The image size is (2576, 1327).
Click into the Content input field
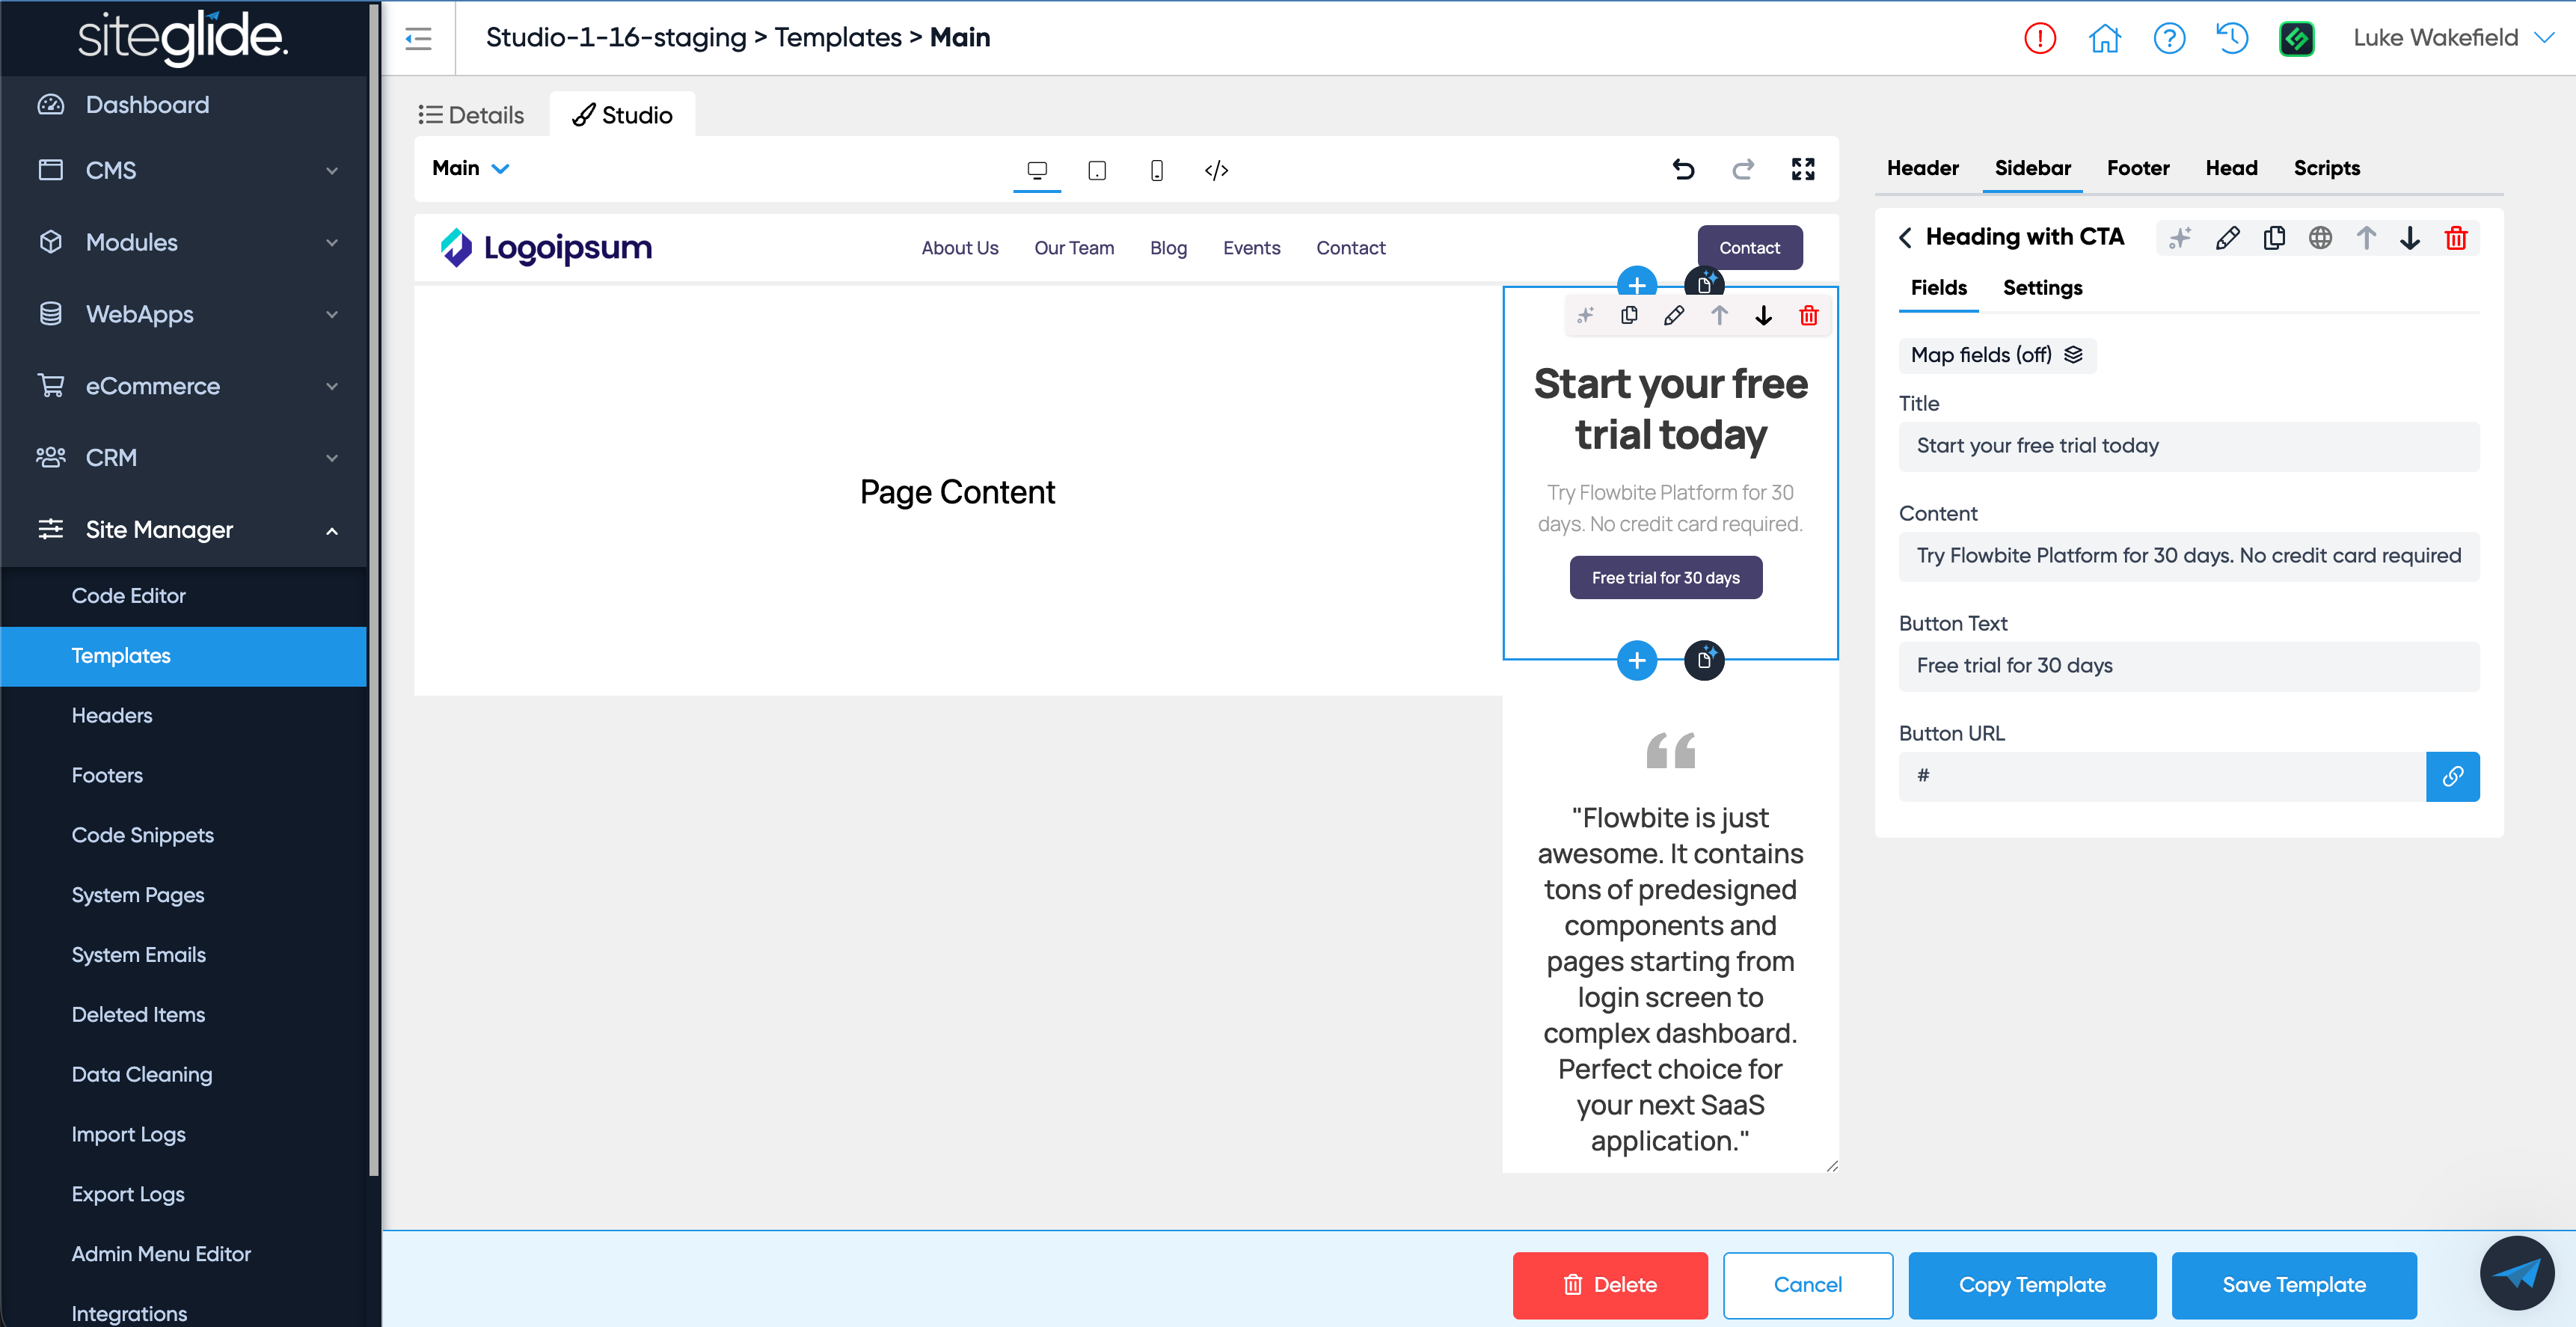point(2189,556)
